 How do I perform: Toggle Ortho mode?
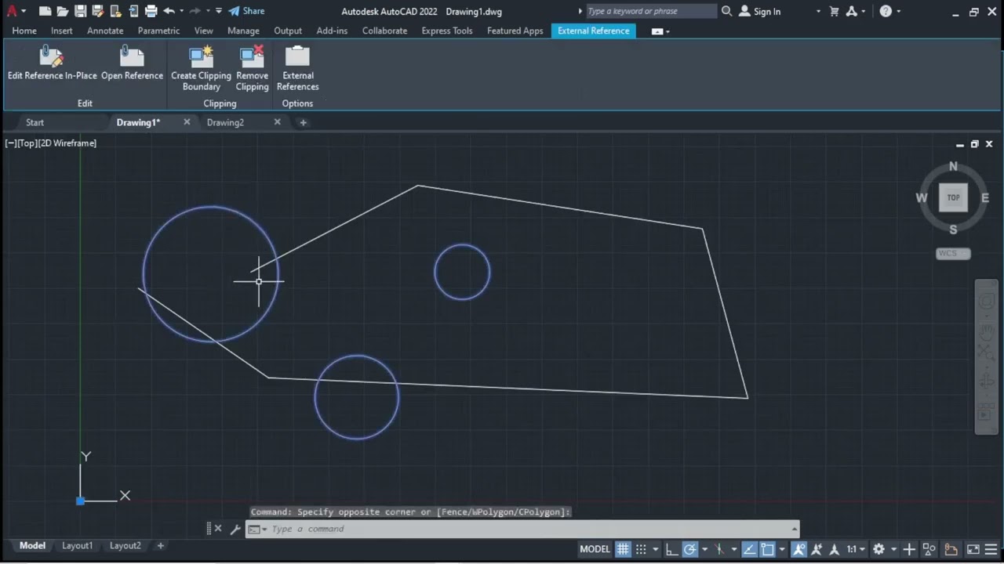point(672,549)
